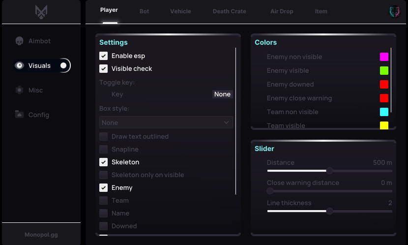Toggle the Skeleton only on visible checkbox

point(103,175)
